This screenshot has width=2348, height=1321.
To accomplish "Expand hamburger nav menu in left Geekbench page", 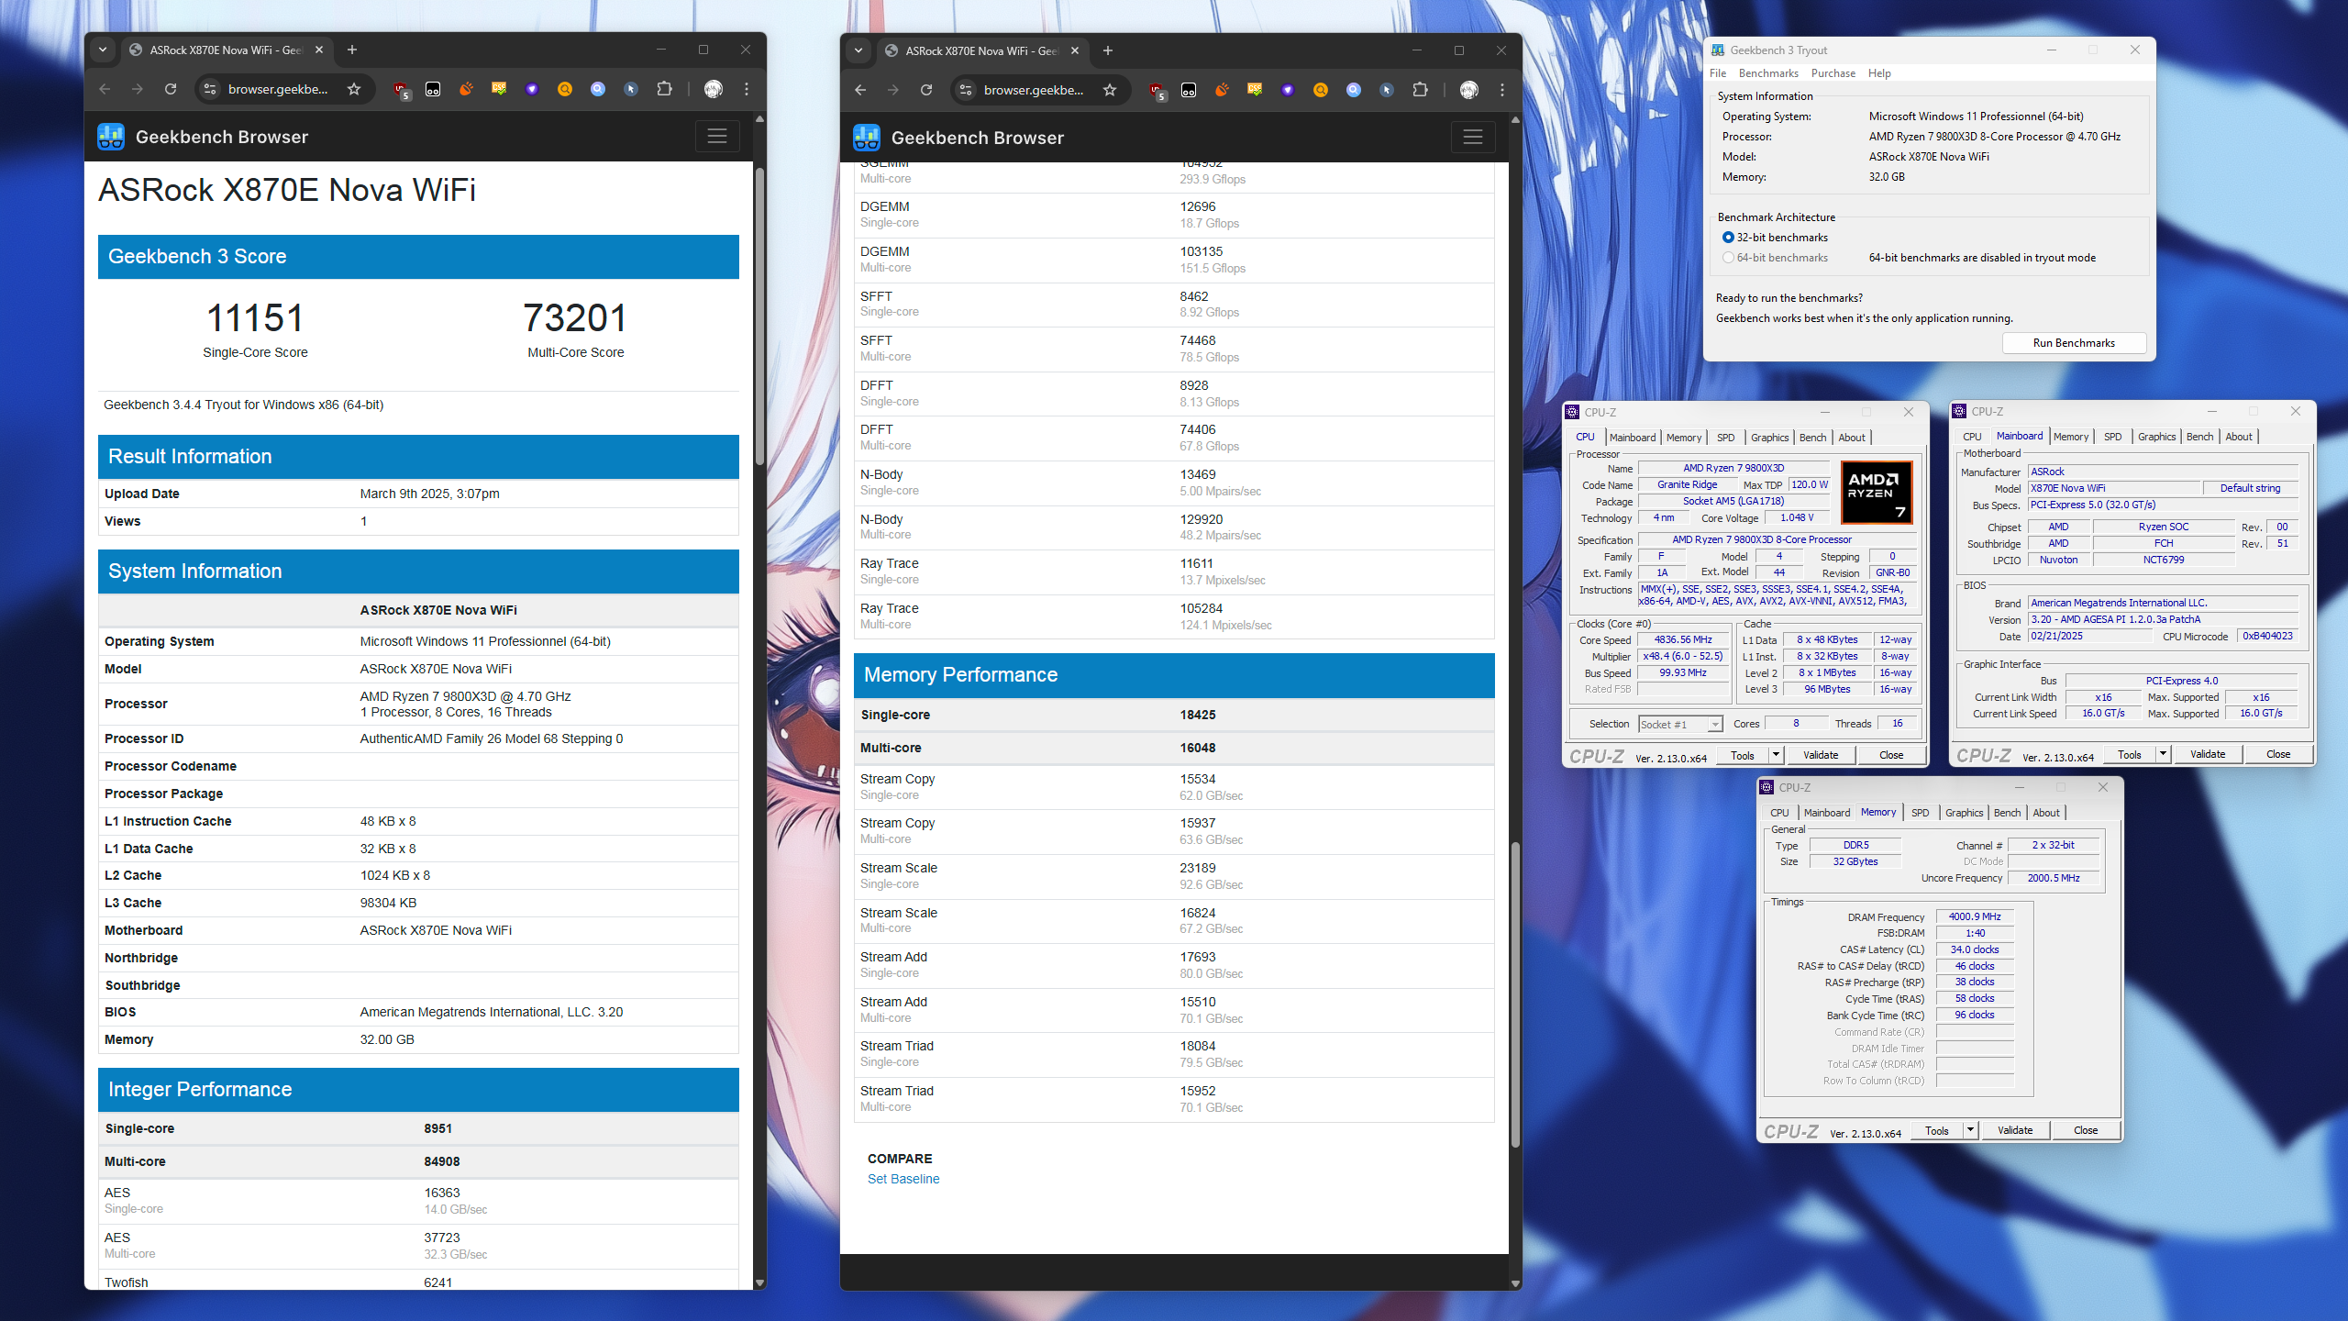I will (717, 137).
